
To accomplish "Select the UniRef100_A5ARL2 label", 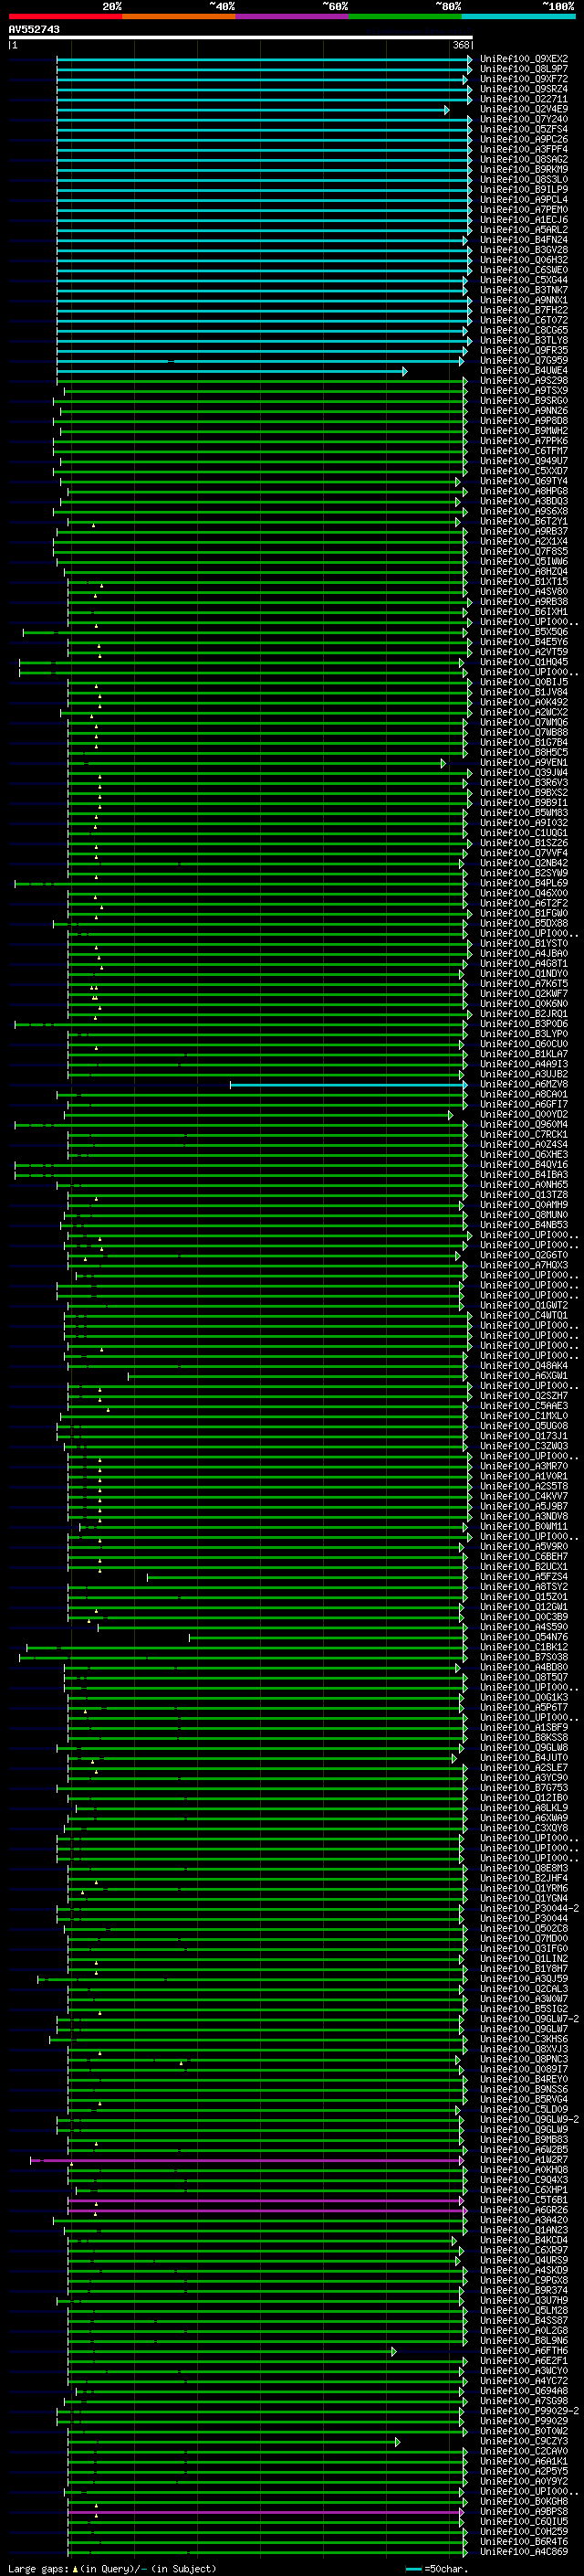I will (524, 230).
